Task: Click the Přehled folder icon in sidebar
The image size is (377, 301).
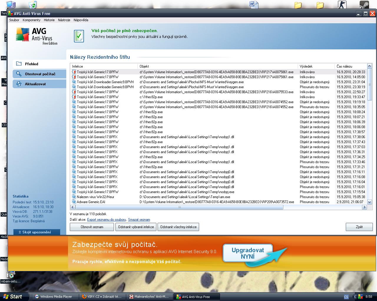Action: click(19, 64)
